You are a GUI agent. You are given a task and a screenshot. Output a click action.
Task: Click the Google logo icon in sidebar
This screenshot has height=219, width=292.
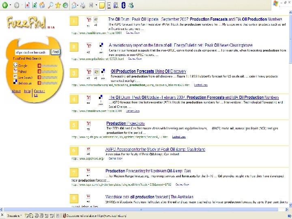point(15,64)
